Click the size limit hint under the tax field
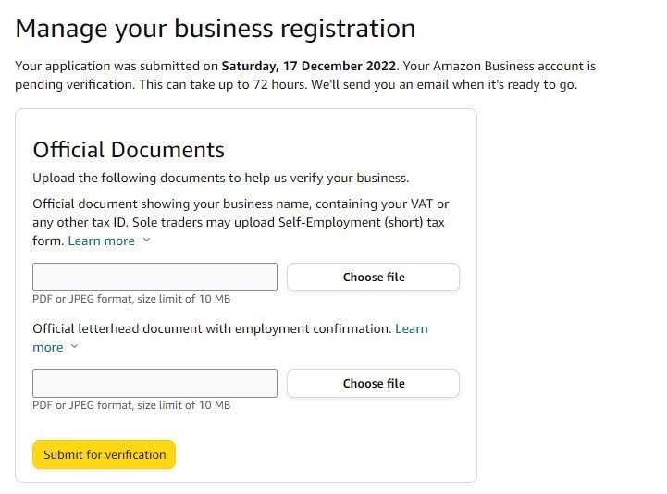This screenshot has height=494, width=667. [131, 300]
